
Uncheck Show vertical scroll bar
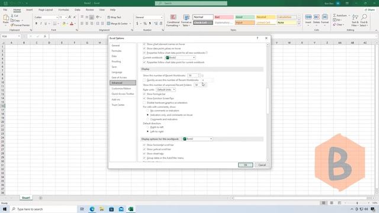coord(144,149)
